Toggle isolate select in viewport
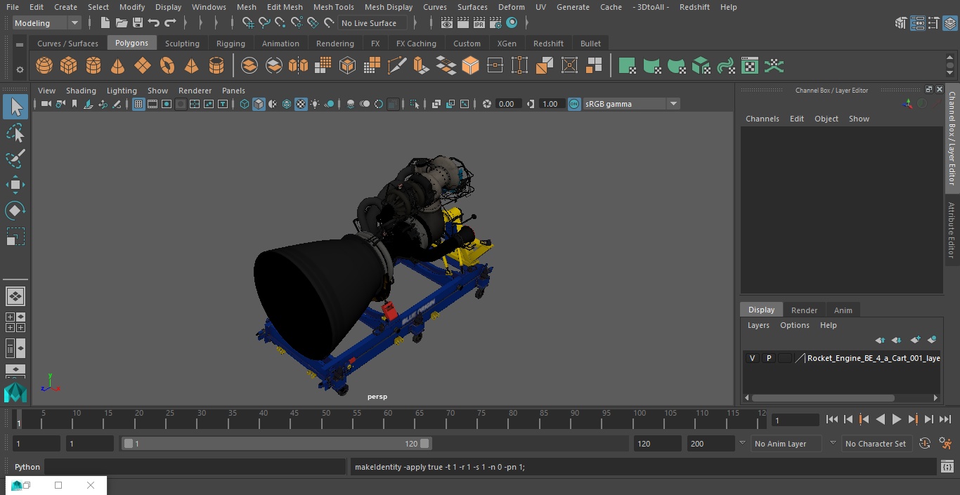Viewport: 960px width, 495px height. [415, 104]
